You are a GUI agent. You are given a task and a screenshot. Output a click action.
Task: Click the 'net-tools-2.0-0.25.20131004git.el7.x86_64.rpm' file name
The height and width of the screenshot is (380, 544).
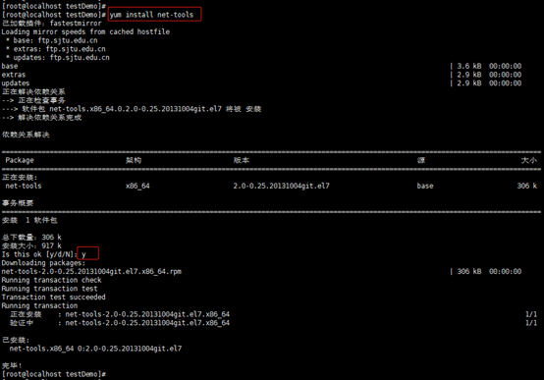coord(91,271)
